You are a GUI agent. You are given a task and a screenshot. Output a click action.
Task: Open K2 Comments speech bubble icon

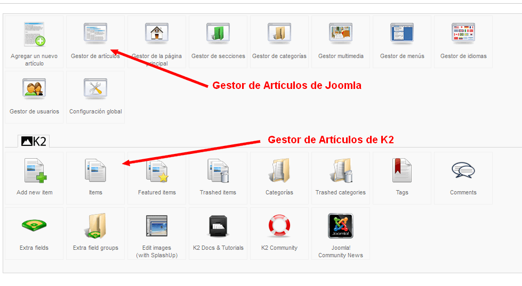click(x=463, y=170)
